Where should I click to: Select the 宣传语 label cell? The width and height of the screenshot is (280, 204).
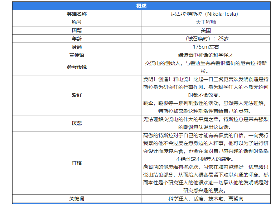77,55
